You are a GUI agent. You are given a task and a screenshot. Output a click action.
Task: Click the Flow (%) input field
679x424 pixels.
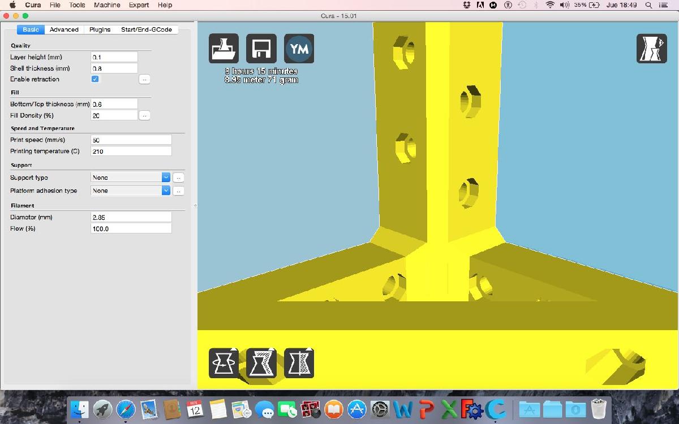point(131,228)
